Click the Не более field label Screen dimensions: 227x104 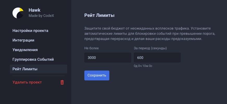tap(91, 48)
